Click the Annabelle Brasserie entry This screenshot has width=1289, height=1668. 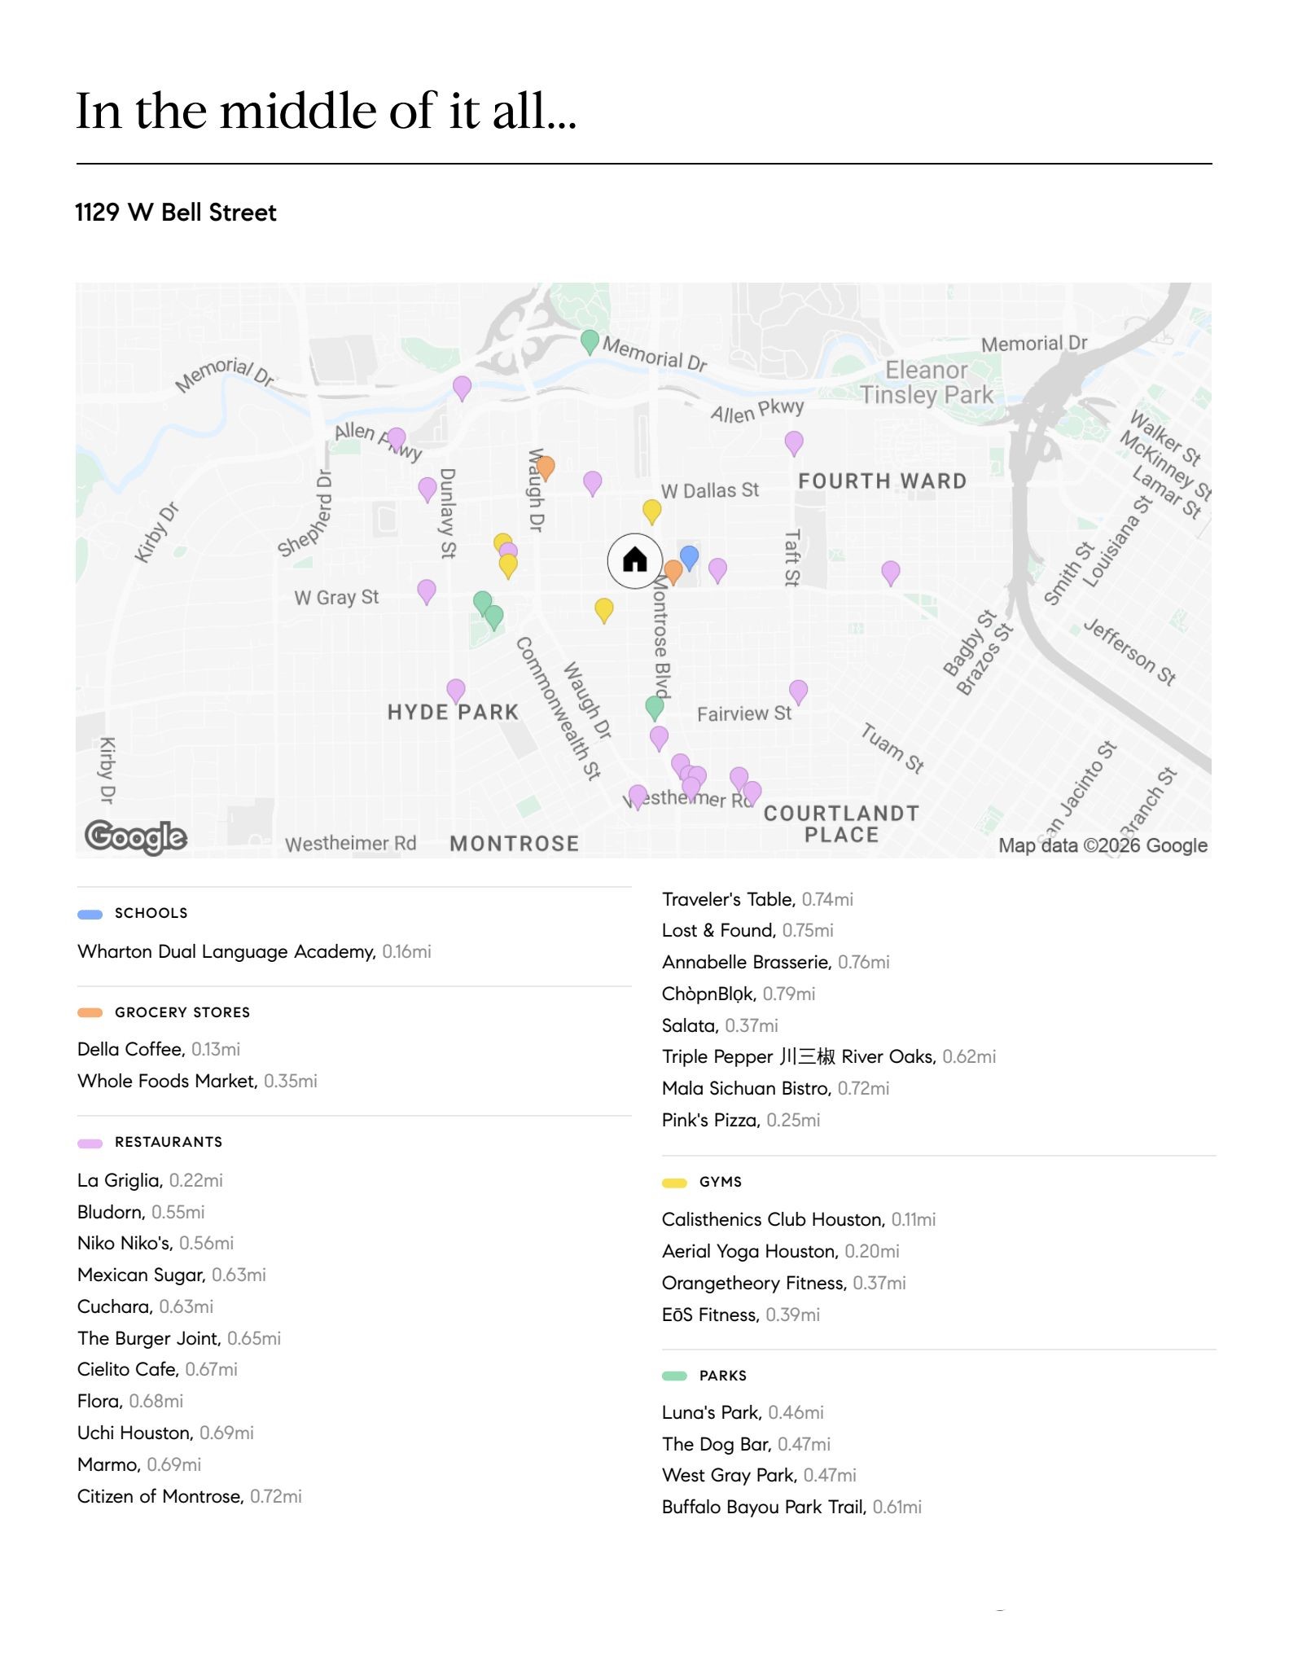click(776, 962)
